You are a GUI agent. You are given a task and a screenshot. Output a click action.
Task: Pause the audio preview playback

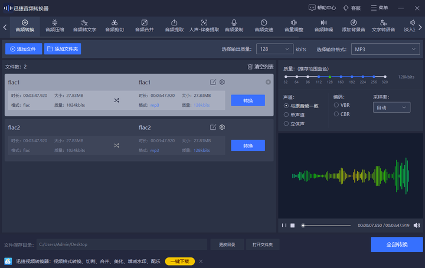coord(284,225)
